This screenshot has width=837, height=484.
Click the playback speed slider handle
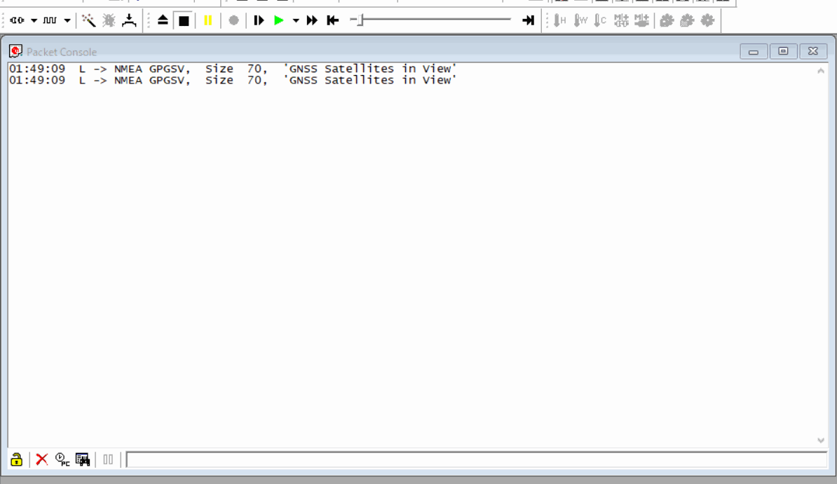360,20
